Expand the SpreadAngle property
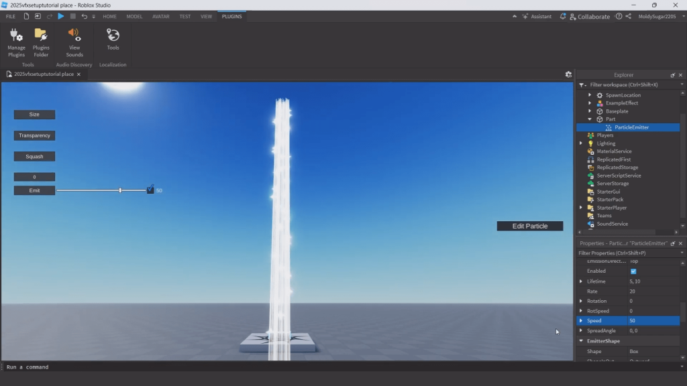 click(x=581, y=330)
